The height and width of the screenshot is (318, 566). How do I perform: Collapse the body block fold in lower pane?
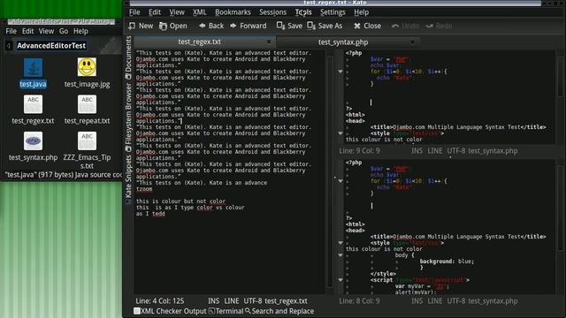340,255
